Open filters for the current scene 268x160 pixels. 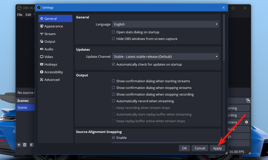[31, 145]
